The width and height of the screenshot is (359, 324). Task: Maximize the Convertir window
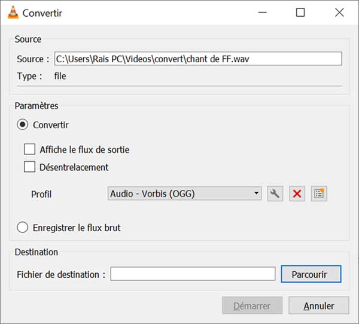[300, 13]
